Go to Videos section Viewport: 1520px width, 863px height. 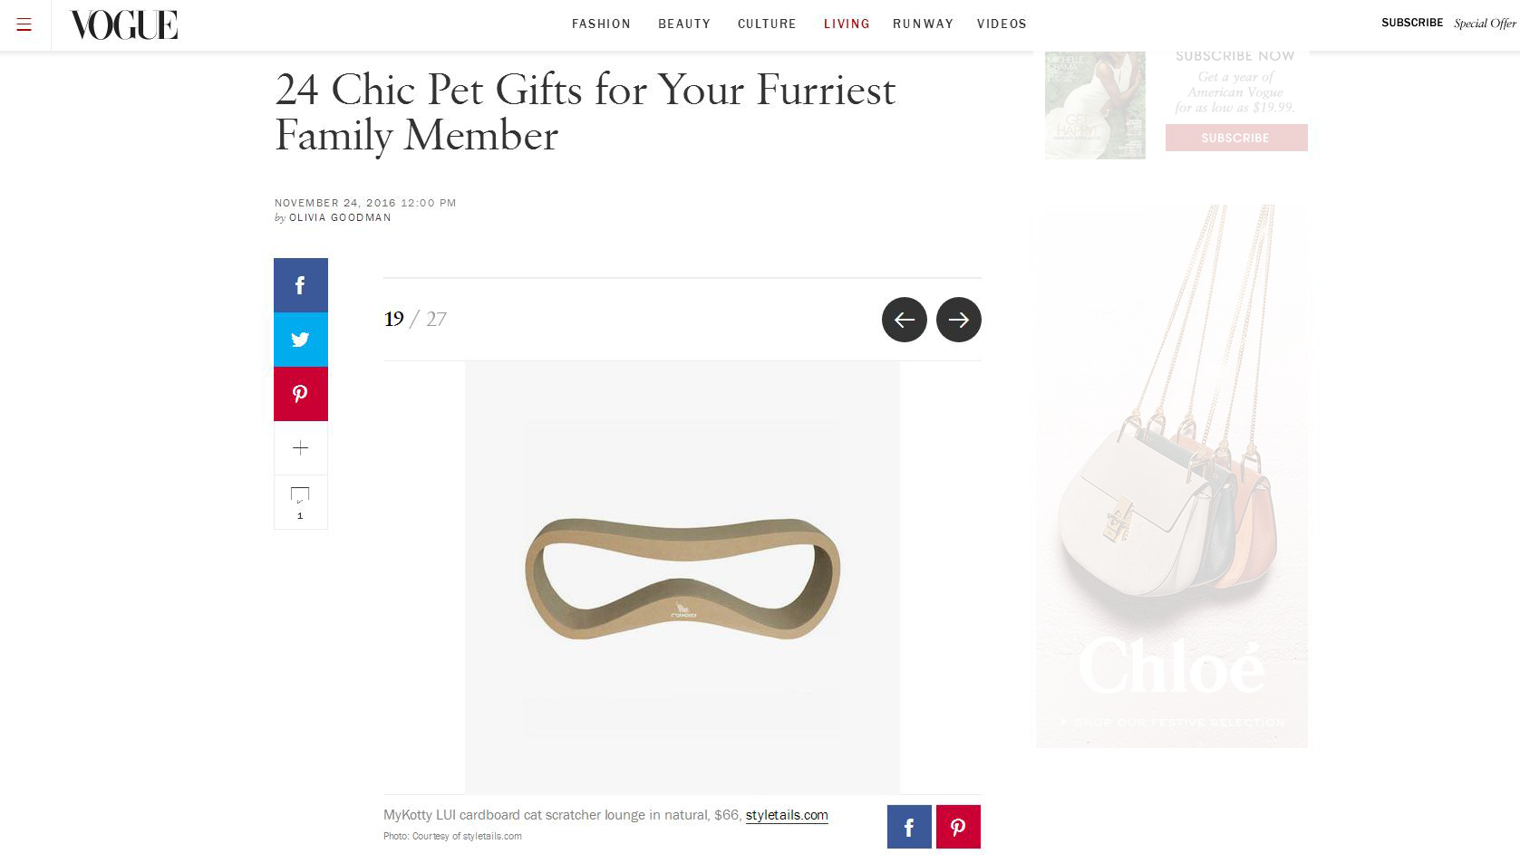coord(1002,24)
